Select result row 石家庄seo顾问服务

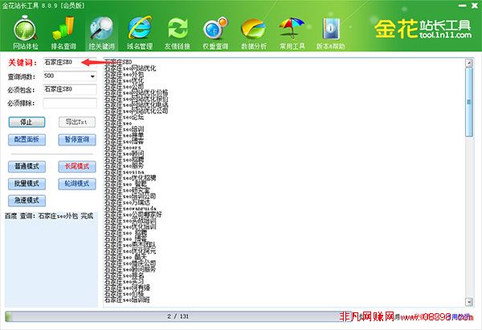click(130, 269)
